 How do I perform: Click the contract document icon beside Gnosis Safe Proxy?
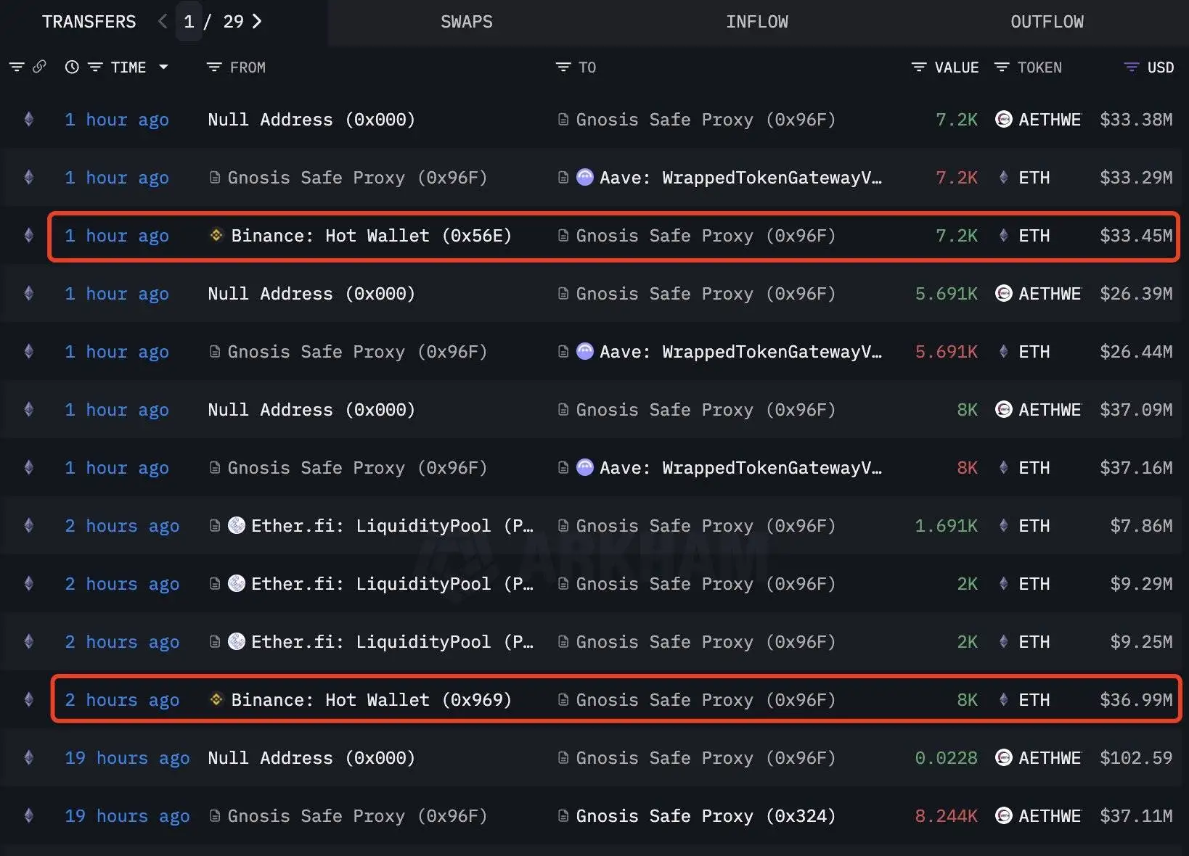point(564,120)
